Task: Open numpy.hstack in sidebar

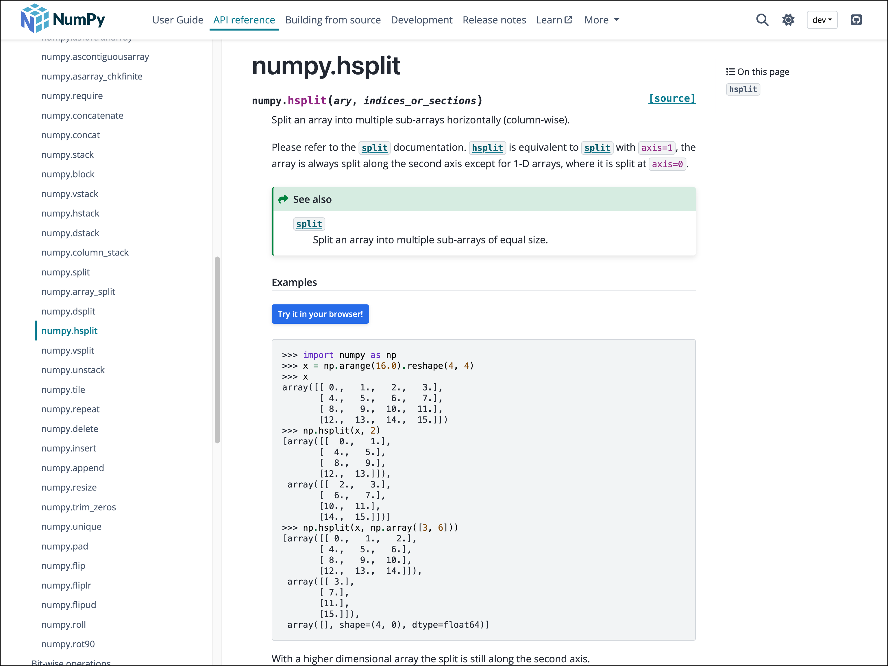Action: [x=70, y=213]
